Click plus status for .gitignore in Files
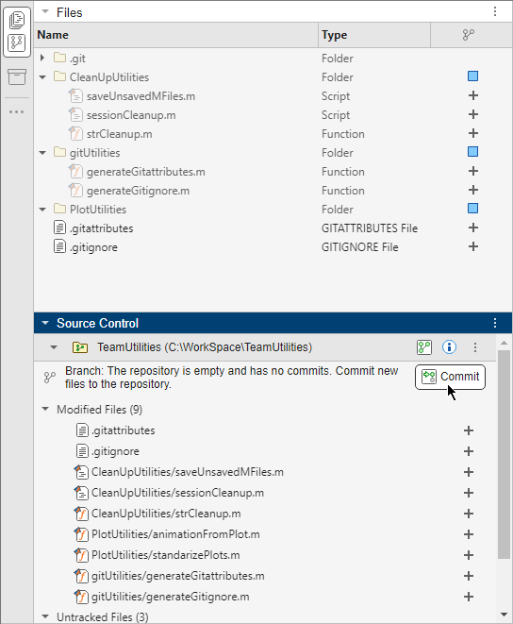513x624 pixels. coord(472,246)
